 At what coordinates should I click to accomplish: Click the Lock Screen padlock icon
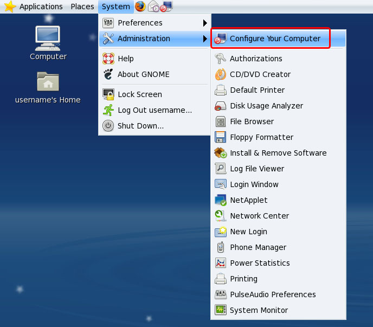click(108, 94)
